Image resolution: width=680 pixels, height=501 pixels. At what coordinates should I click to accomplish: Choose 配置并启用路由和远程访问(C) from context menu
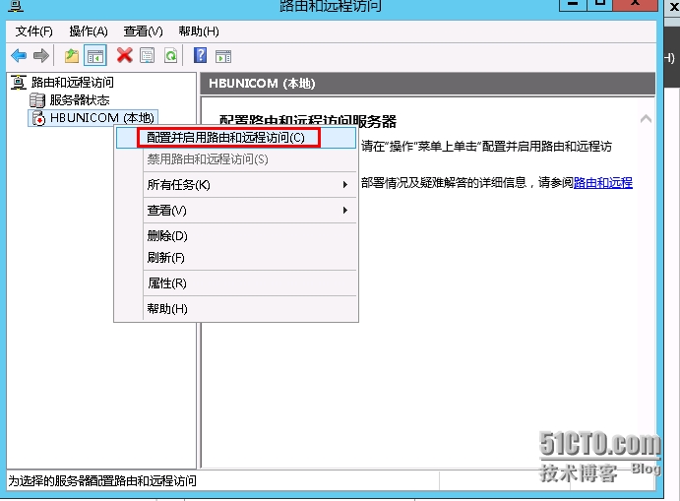(236, 138)
